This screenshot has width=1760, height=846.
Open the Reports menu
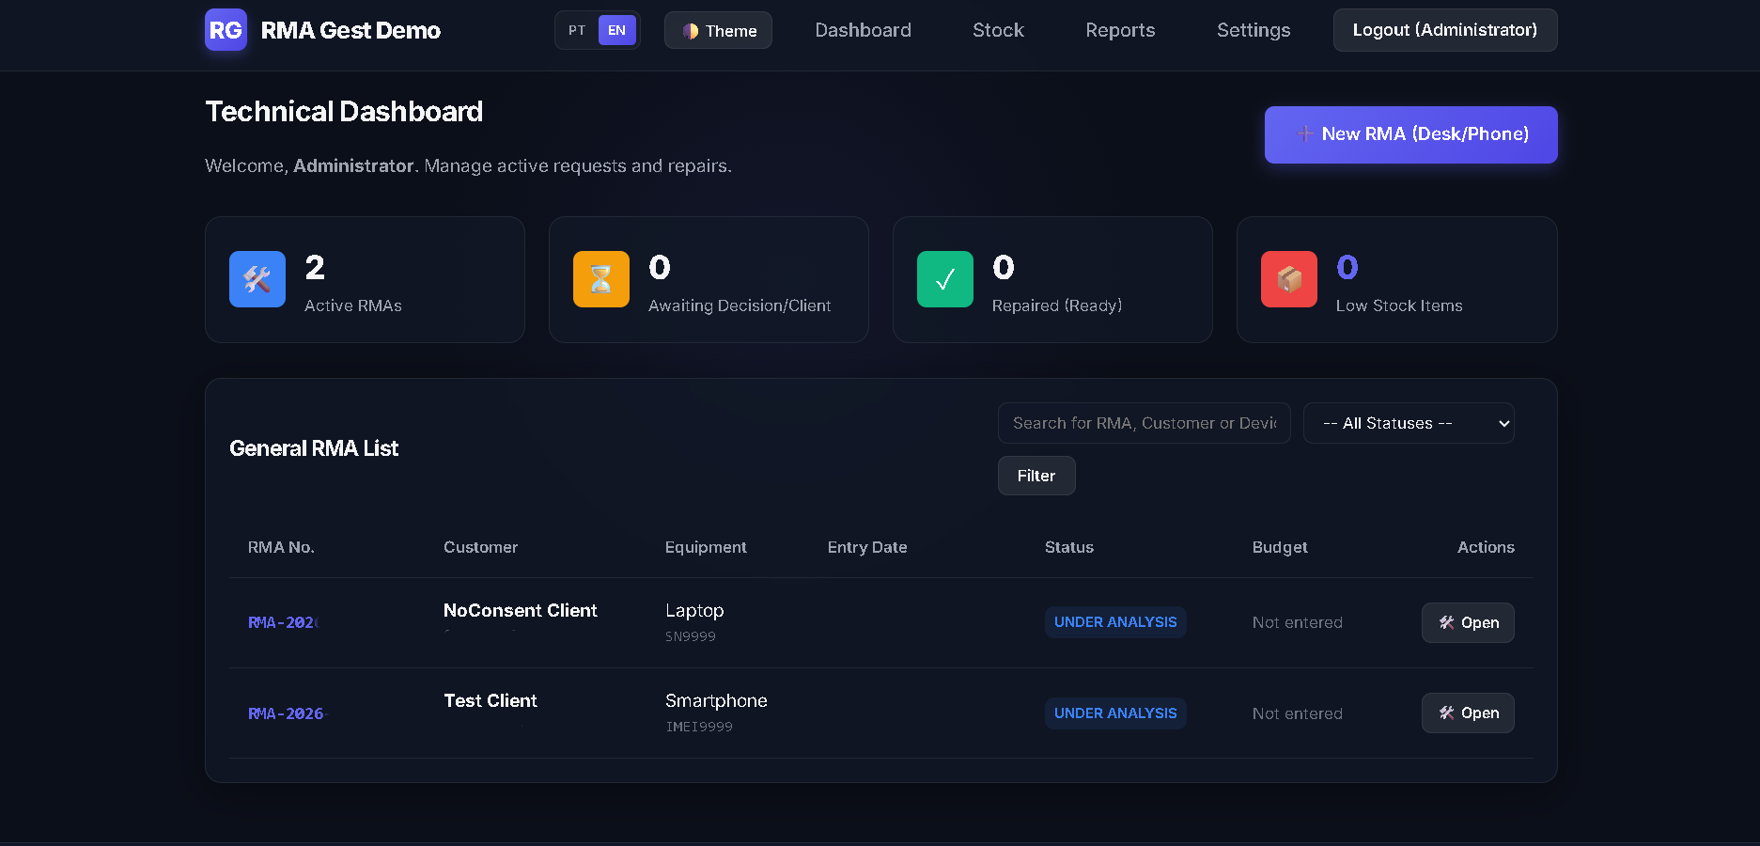tap(1120, 30)
